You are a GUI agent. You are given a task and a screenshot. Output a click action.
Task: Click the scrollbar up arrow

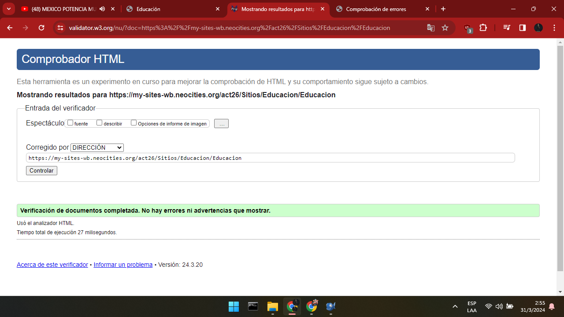coord(560,42)
